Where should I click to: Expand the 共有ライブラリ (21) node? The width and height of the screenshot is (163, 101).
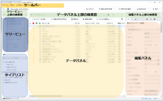point(5,67)
